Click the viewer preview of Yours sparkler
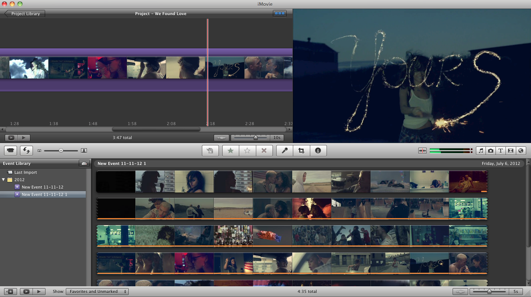 (412, 76)
